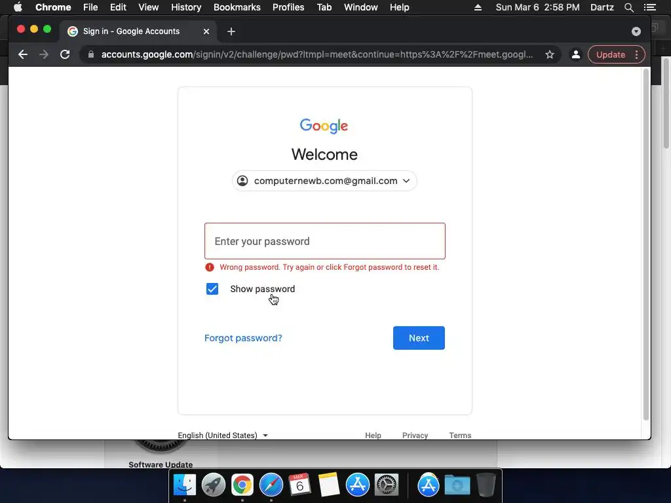Bookmark this page with the star icon
This screenshot has height=503, width=671.
coord(550,54)
